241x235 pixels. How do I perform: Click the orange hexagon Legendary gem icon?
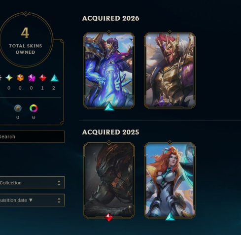20,78
